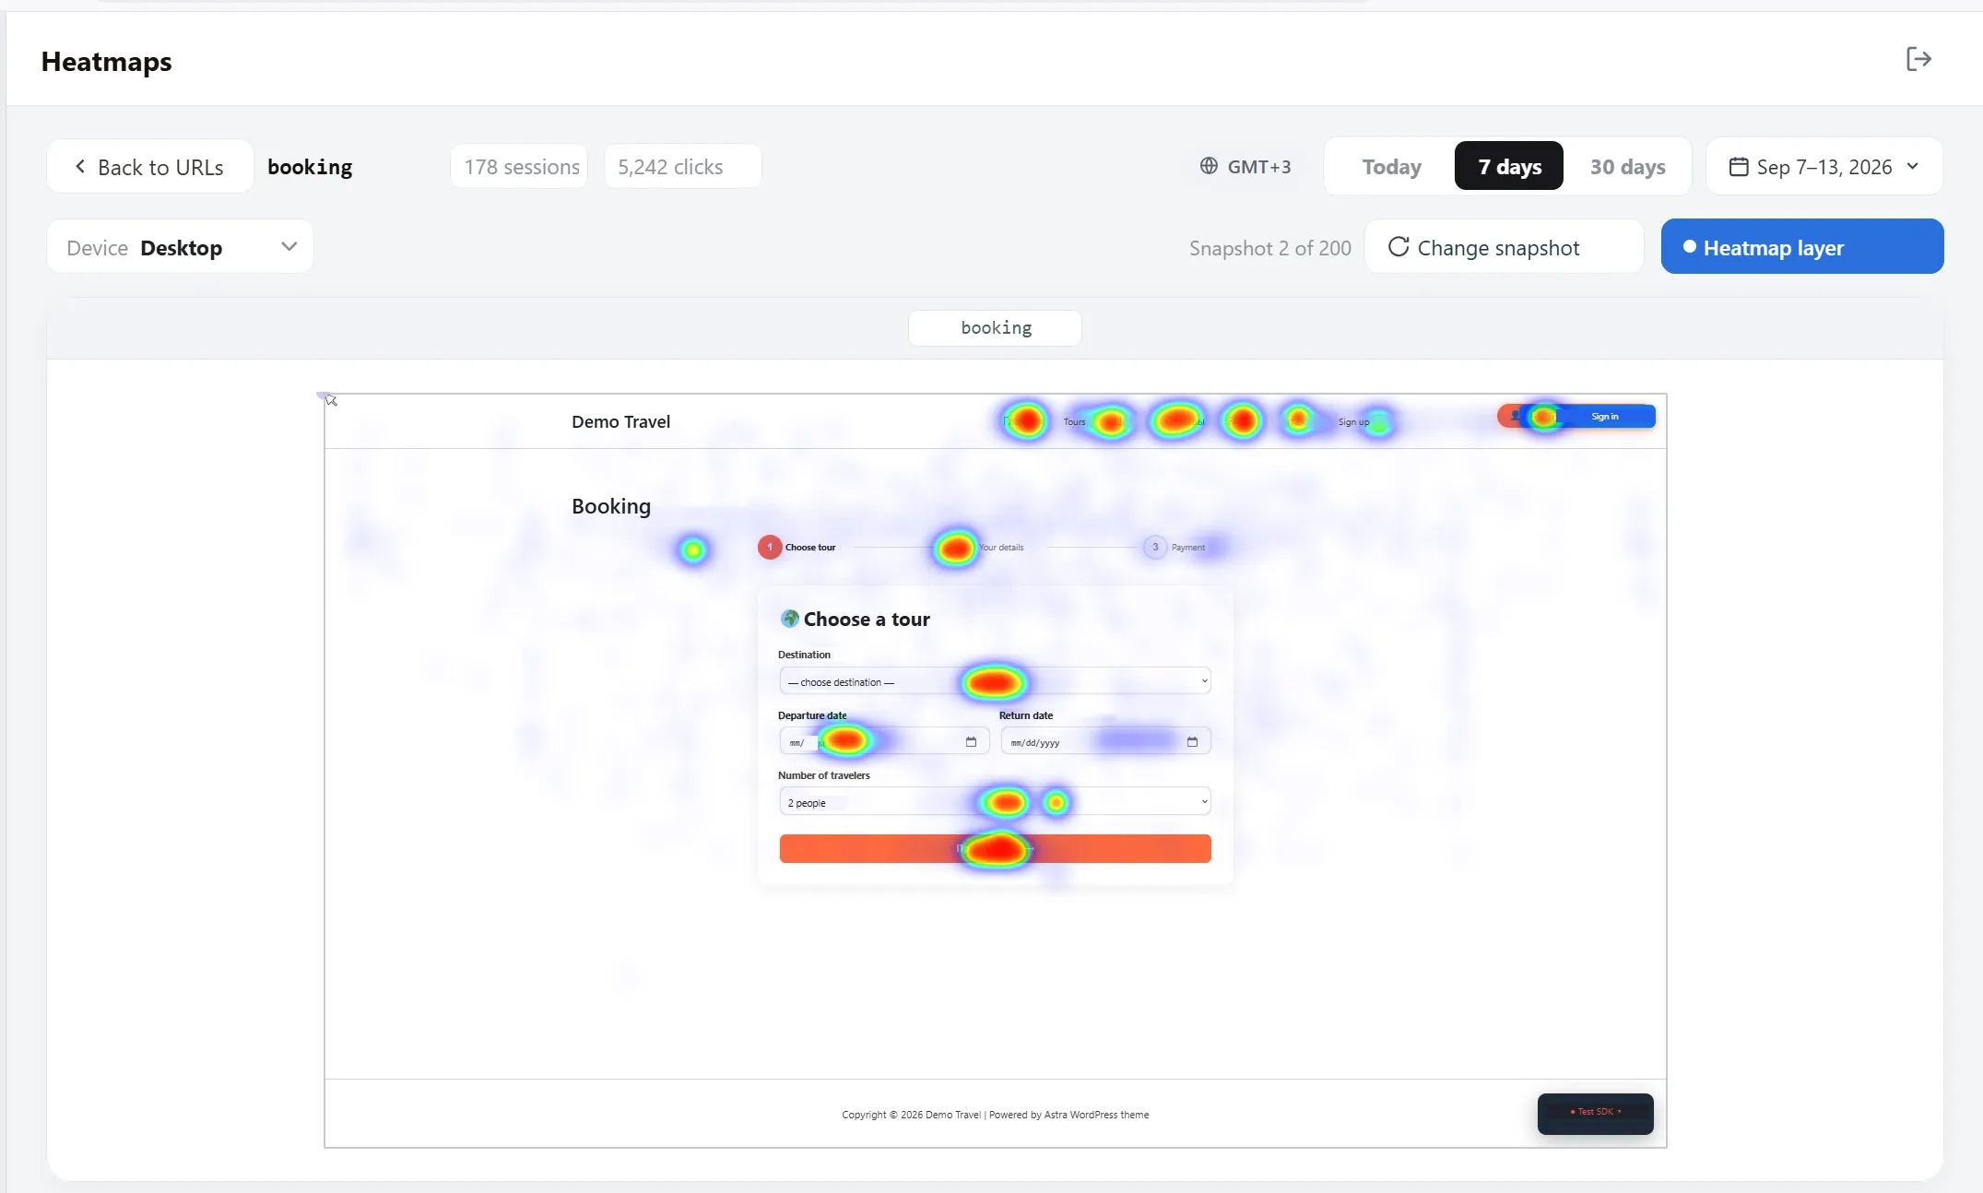The image size is (1983, 1193).
Task: Select the 30 days time range
Action: (1627, 167)
